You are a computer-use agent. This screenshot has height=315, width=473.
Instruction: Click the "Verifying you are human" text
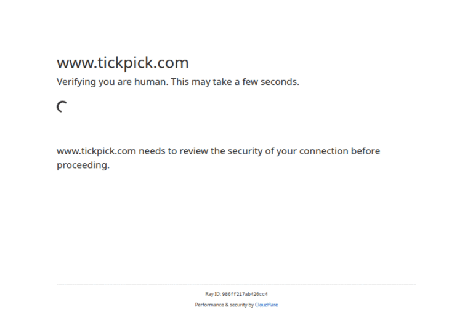(x=112, y=82)
